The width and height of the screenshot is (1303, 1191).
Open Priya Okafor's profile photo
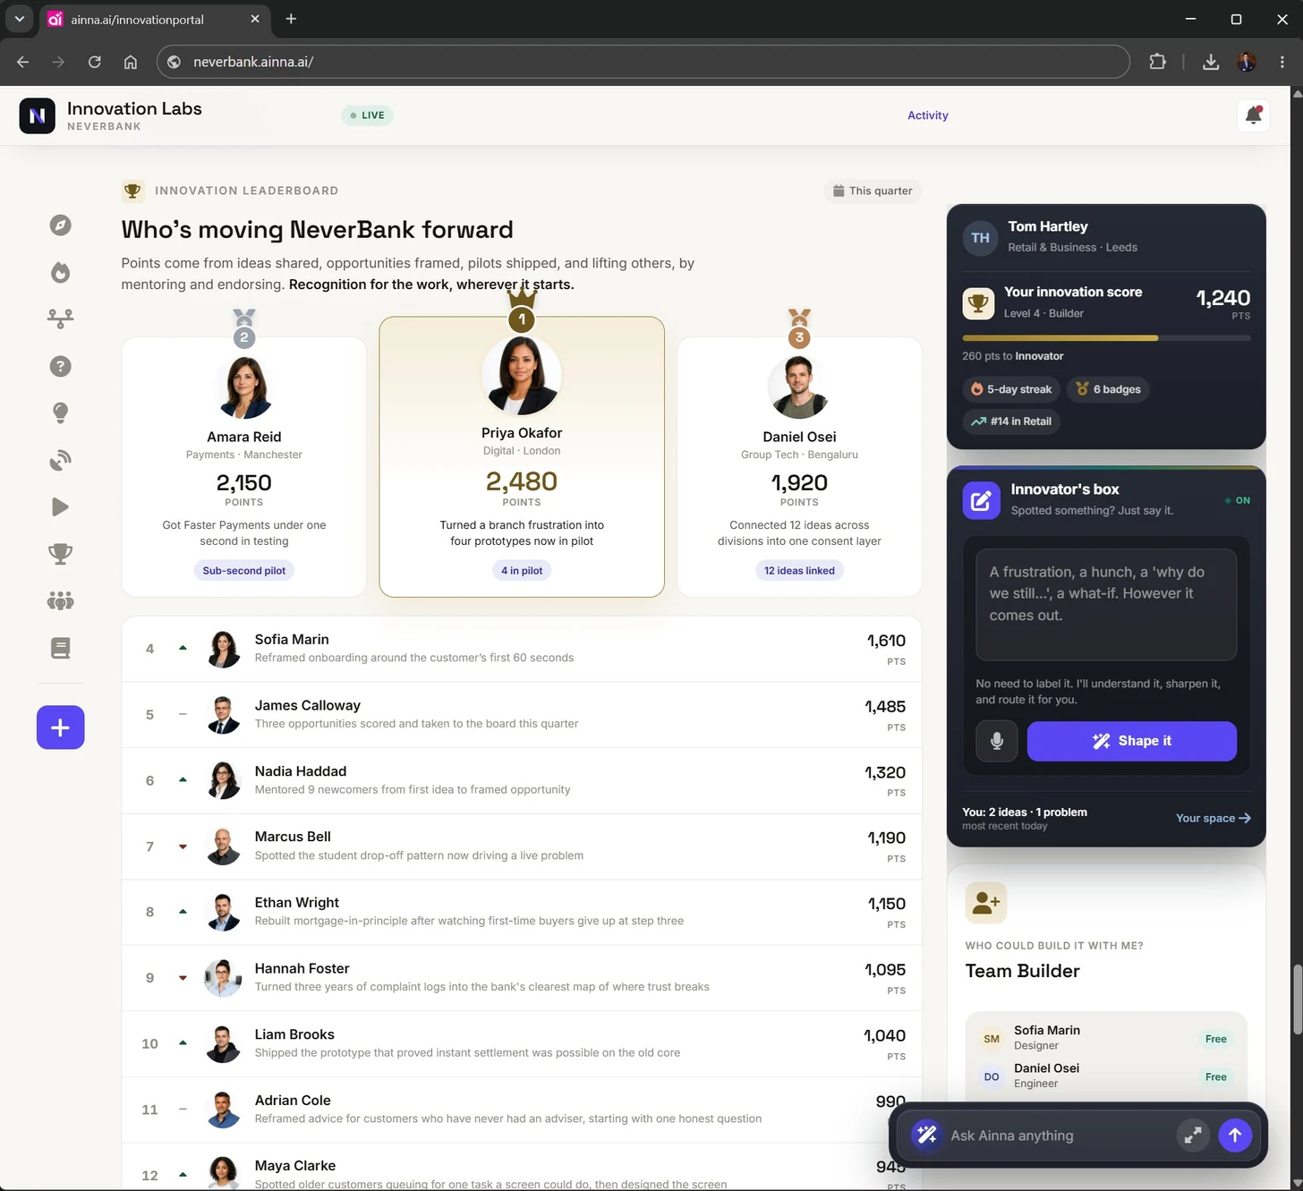pos(522,375)
